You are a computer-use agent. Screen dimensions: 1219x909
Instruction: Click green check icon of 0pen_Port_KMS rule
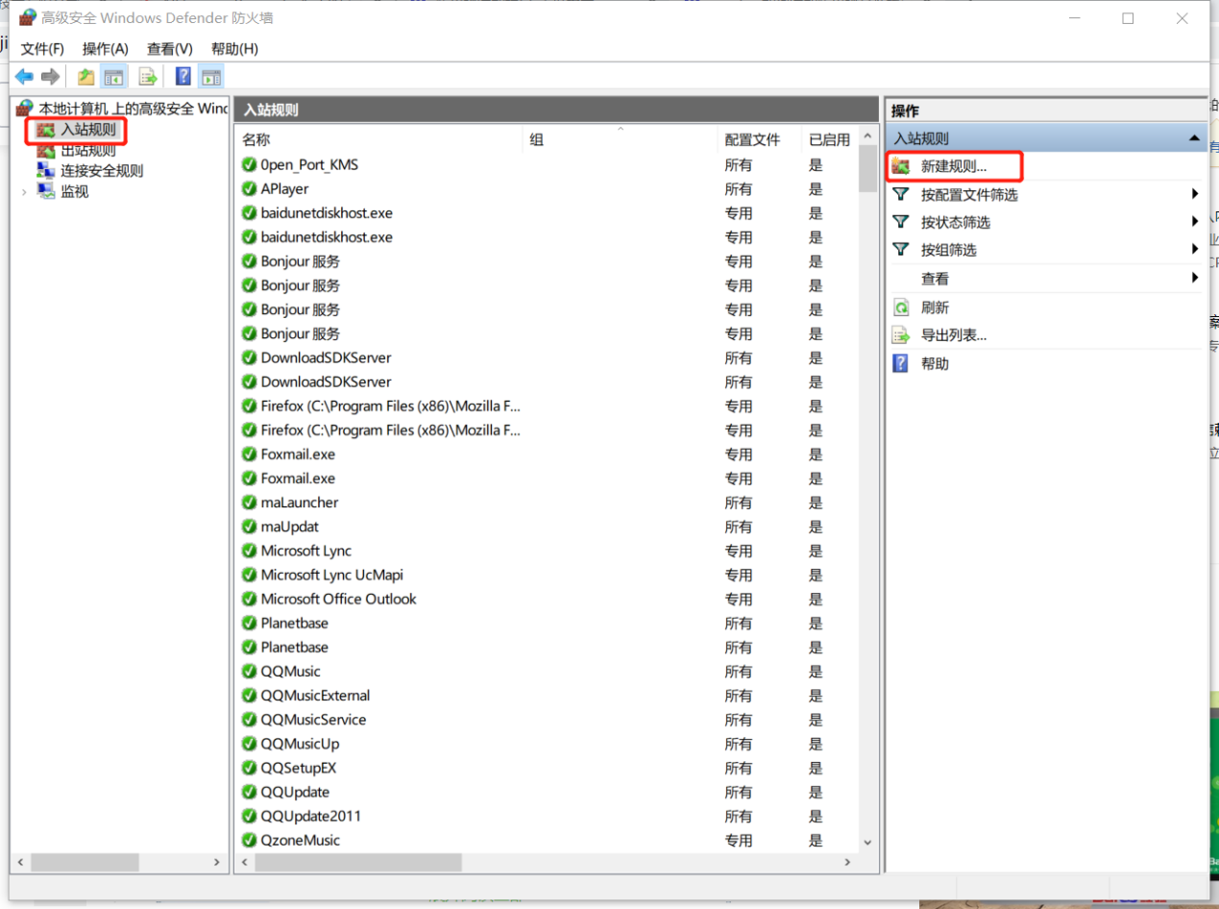[249, 165]
